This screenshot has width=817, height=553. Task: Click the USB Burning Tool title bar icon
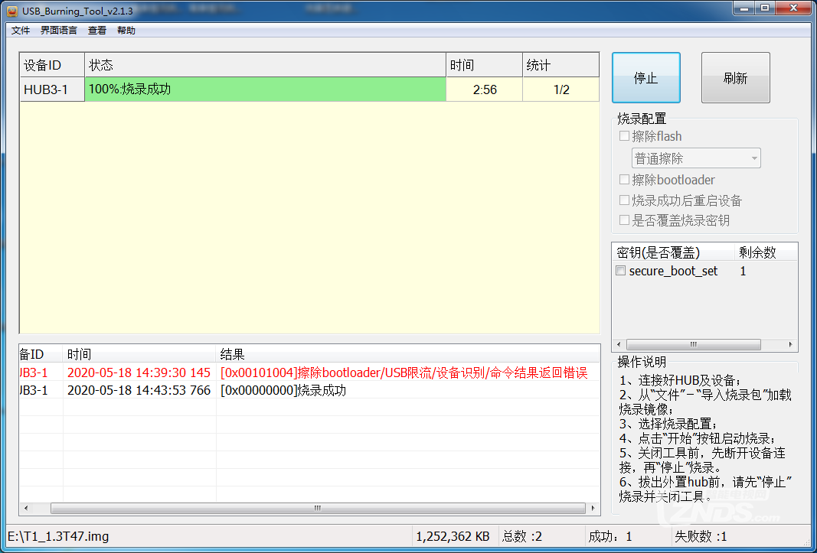click(x=12, y=10)
